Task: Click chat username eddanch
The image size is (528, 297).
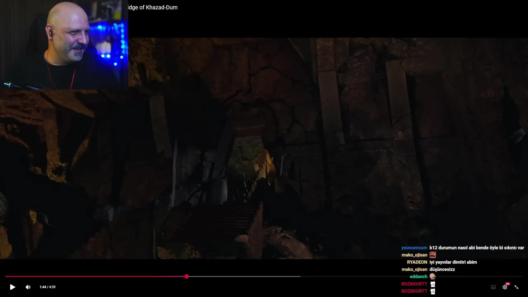Action: click(x=419, y=277)
